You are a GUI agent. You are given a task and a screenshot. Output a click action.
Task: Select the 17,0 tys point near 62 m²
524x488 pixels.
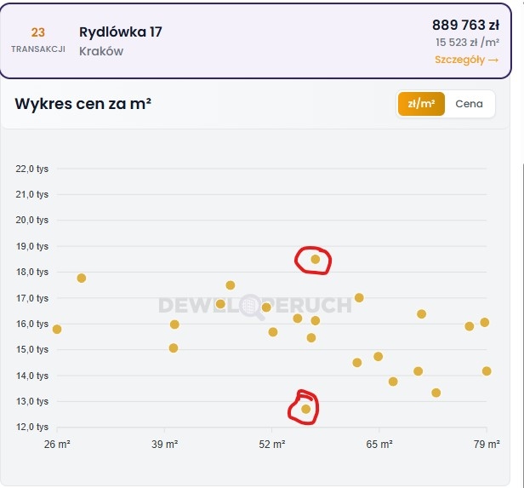359,298
